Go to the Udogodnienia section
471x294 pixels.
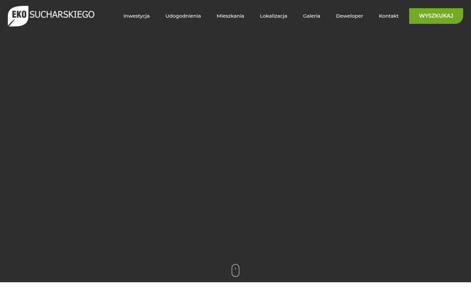point(183,16)
